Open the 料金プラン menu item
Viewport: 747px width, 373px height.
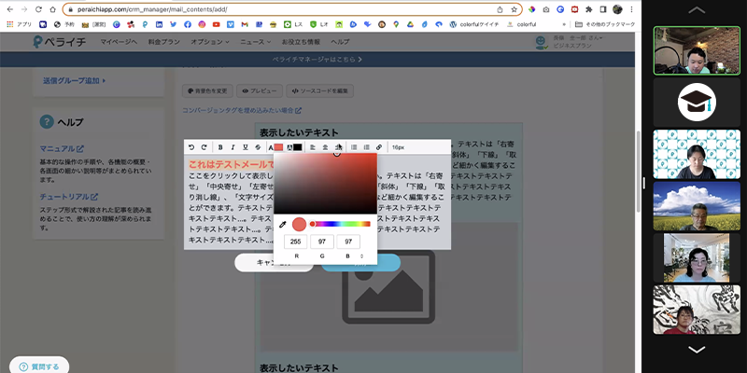(x=164, y=43)
